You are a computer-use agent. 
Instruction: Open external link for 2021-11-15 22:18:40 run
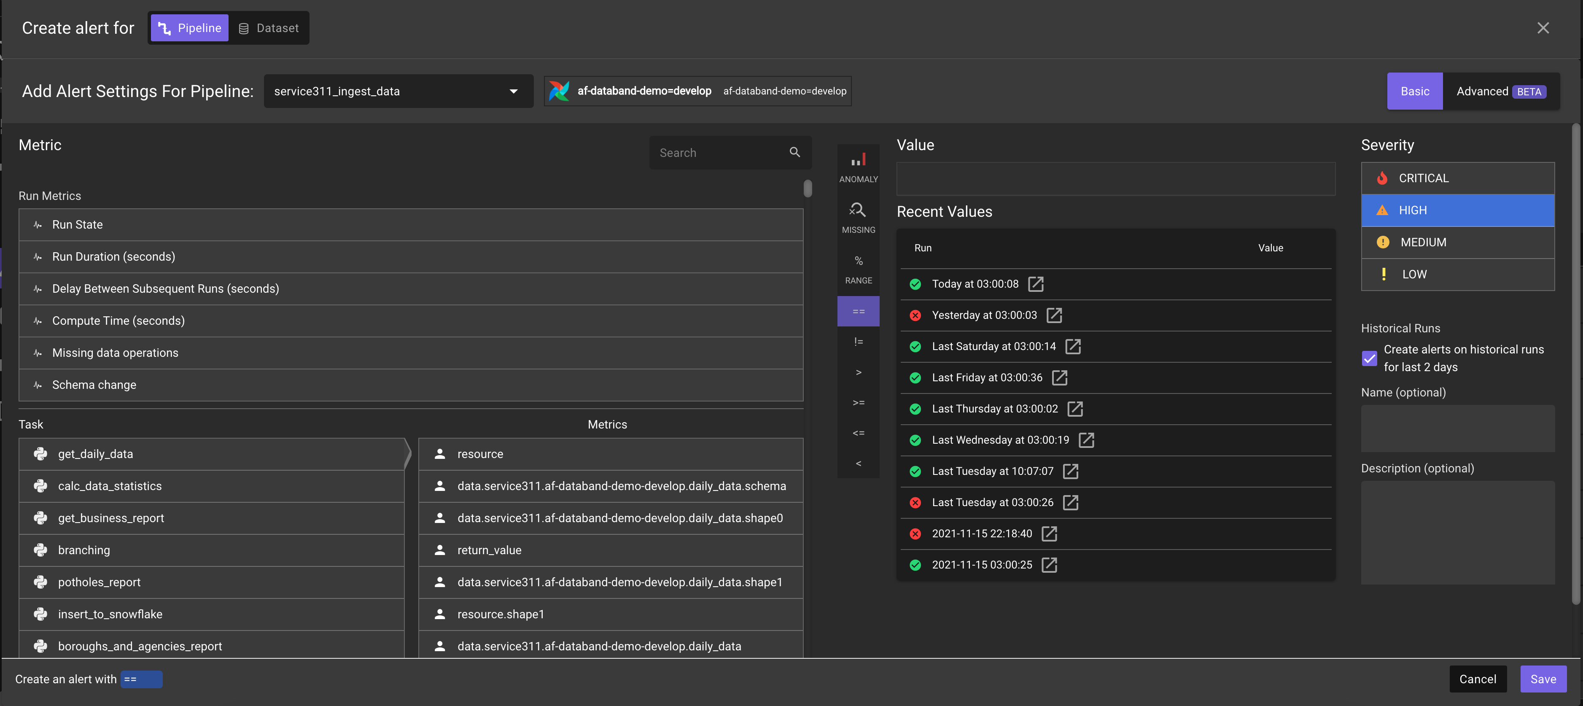click(1049, 534)
